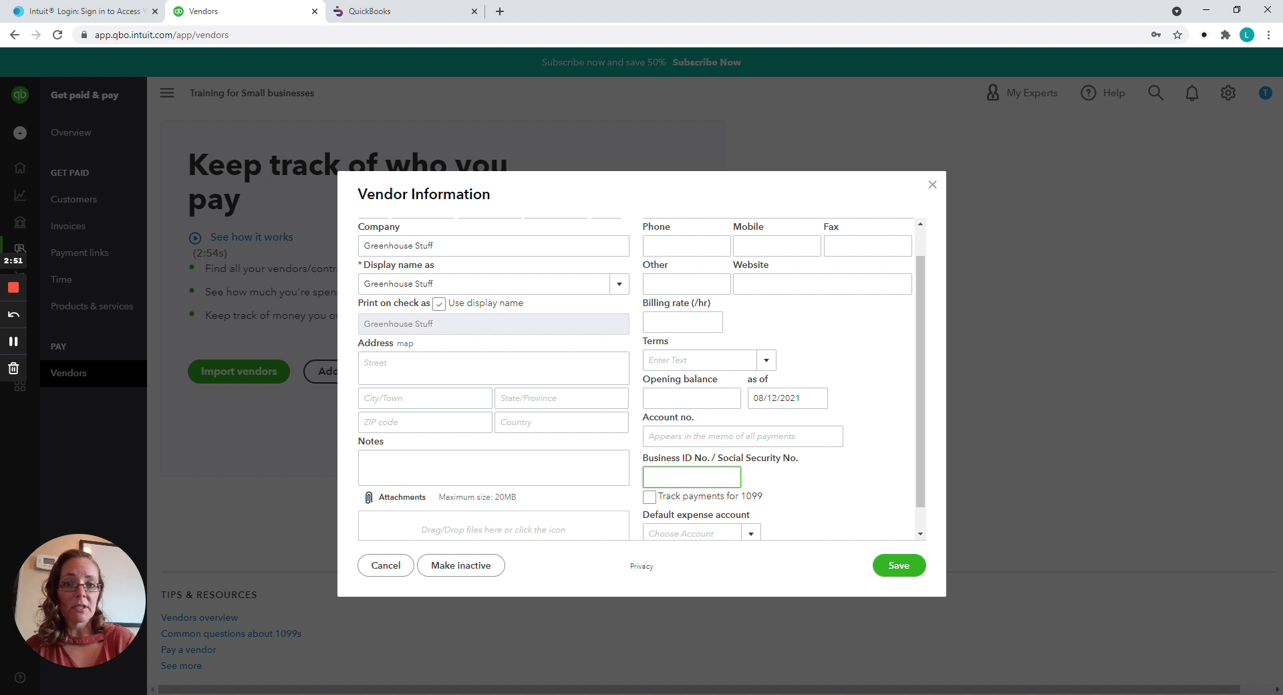Click the search magnifier icon in header
The image size is (1283, 695).
pyautogui.click(x=1155, y=93)
